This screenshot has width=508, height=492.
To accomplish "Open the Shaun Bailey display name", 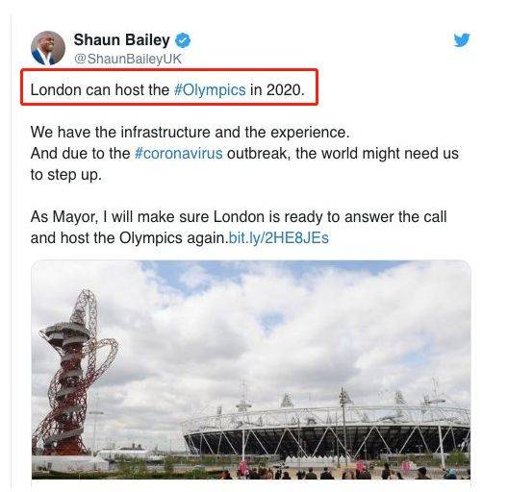I will [x=122, y=40].
